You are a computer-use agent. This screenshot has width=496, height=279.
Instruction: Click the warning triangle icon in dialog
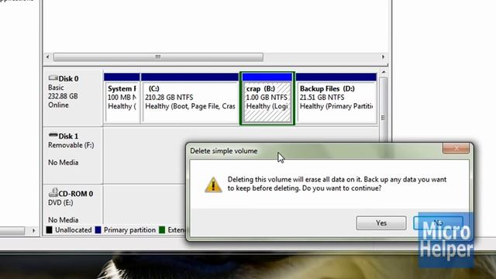click(x=213, y=184)
